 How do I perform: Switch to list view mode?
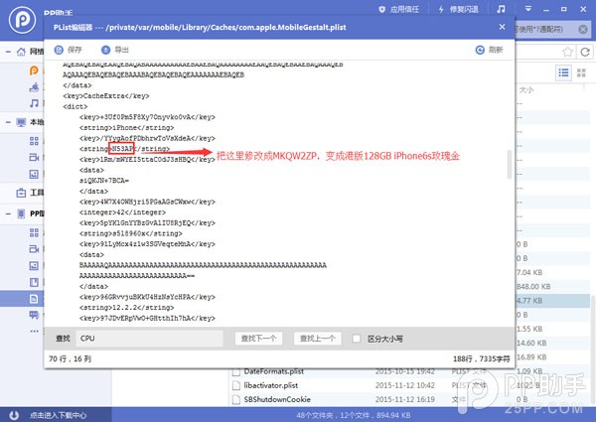(x=563, y=72)
